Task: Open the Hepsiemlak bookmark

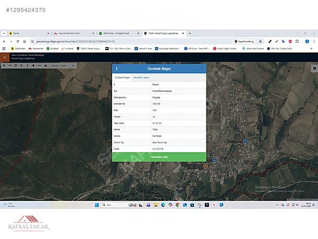Action: pos(36,48)
